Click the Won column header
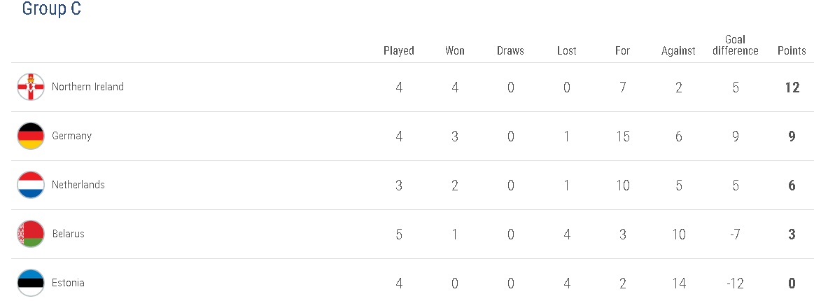This screenshot has height=301, width=814. pos(455,50)
